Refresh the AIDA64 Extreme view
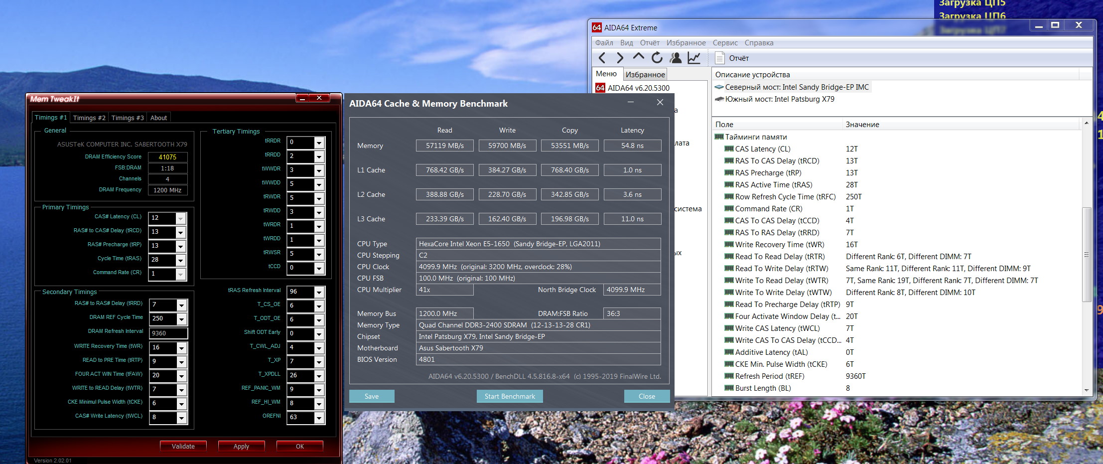 [657, 58]
